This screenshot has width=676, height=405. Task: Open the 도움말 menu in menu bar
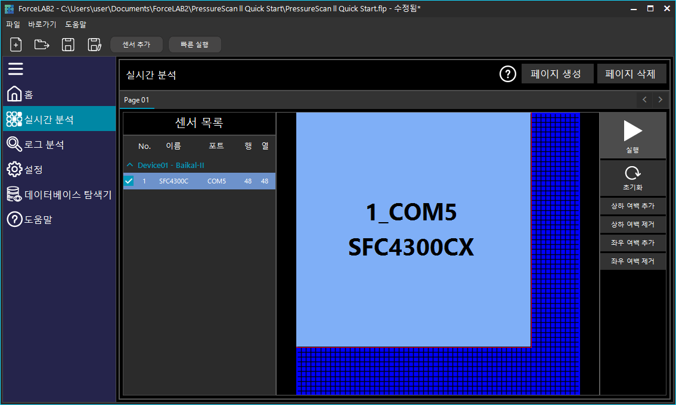[76, 24]
